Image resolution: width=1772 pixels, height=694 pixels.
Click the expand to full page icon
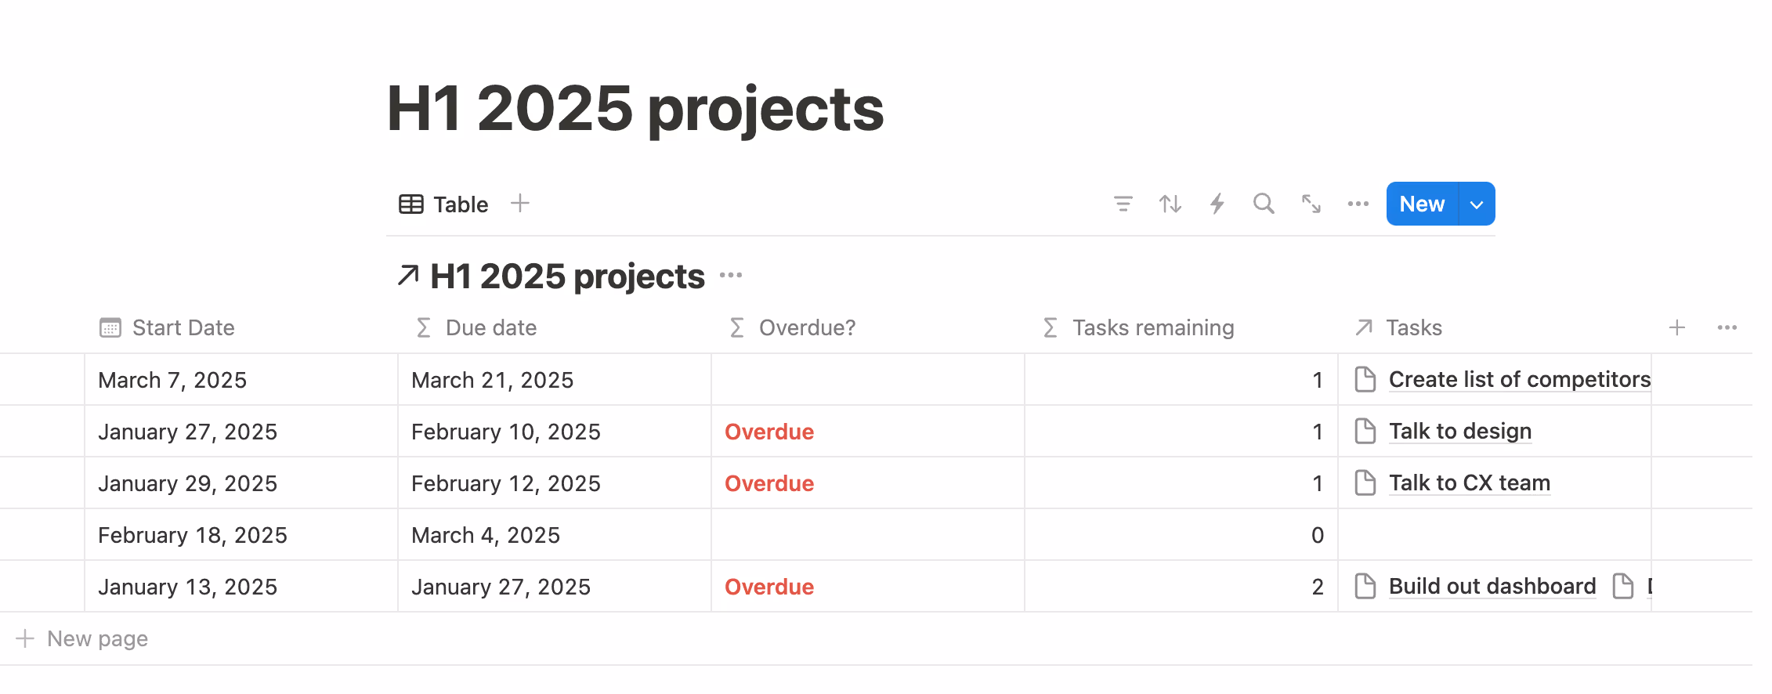point(1311,204)
